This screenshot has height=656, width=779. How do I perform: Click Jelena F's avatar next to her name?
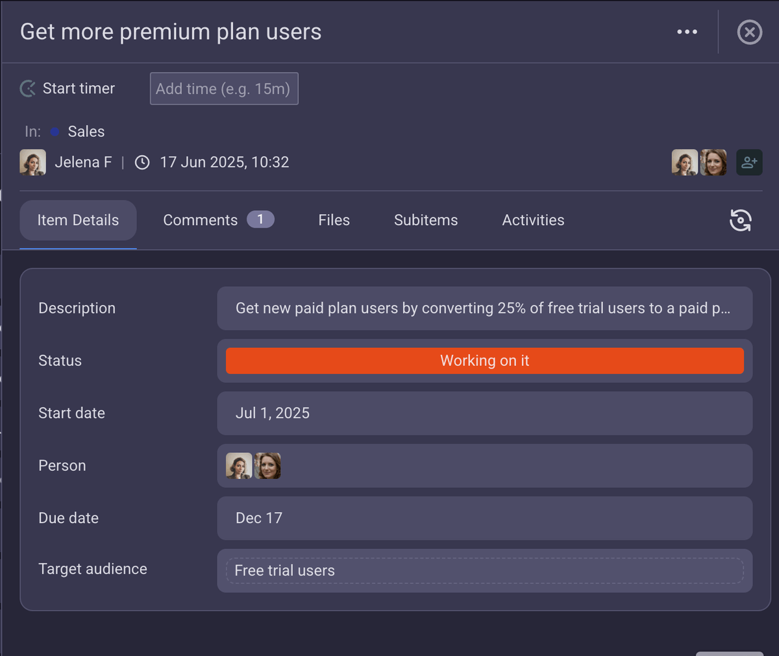coord(32,162)
